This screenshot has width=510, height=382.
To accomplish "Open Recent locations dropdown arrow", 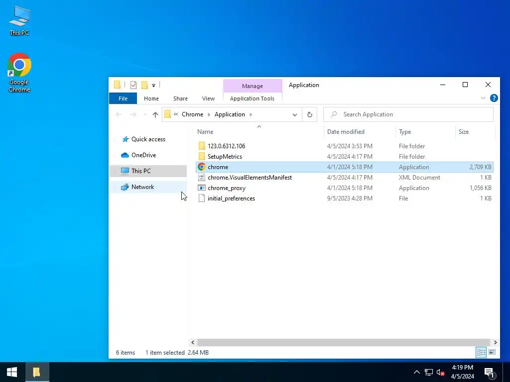I will click(145, 115).
